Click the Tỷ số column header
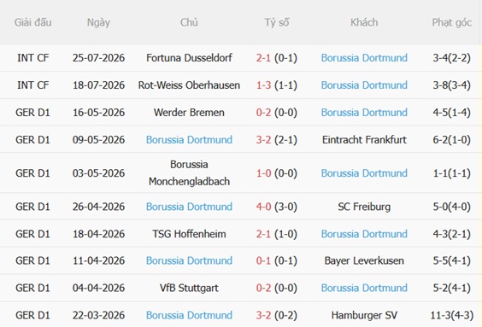The image size is (482, 327). coord(277,22)
